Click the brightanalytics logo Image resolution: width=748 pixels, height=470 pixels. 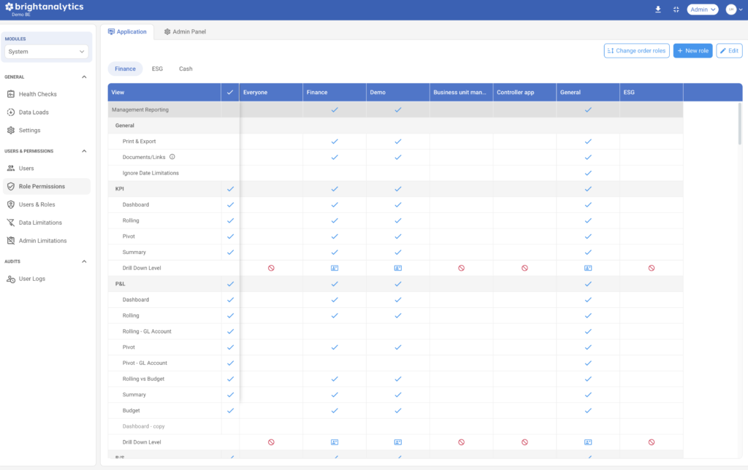pos(44,7)
